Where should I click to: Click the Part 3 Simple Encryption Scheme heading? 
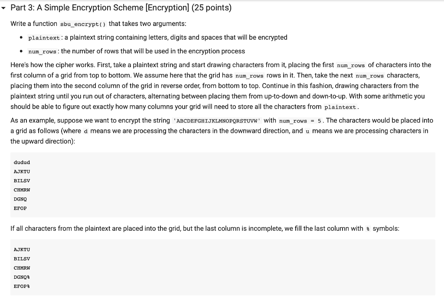click(121, 8)
